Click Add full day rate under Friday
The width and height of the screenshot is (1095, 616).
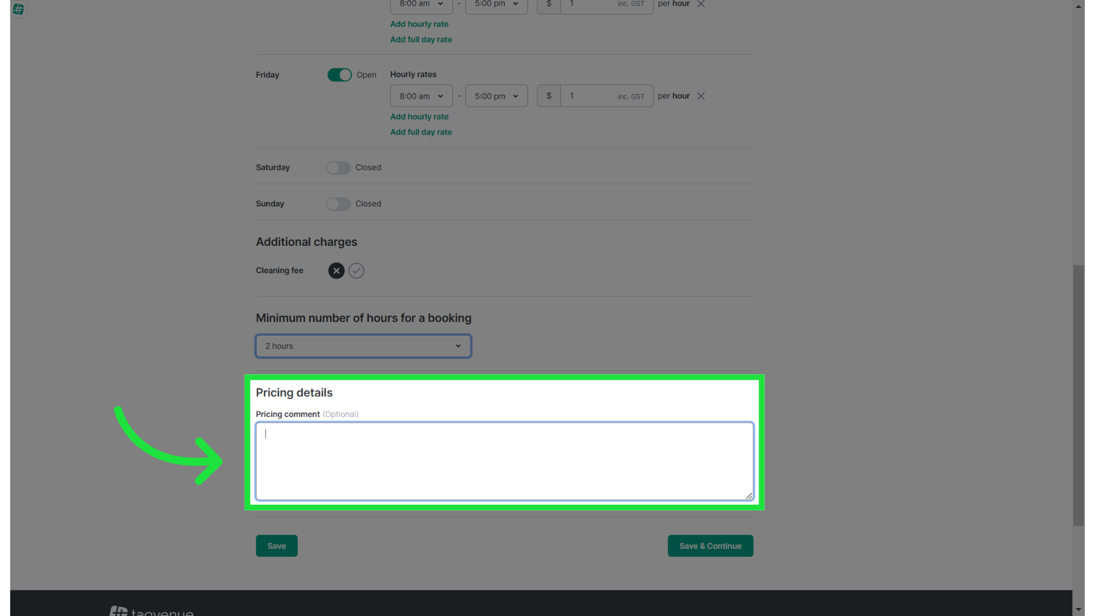pyautogui.click(x=421, y=132)
